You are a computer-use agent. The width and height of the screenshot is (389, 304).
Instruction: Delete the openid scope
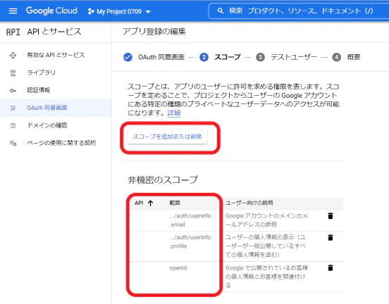tap(331, 268)
